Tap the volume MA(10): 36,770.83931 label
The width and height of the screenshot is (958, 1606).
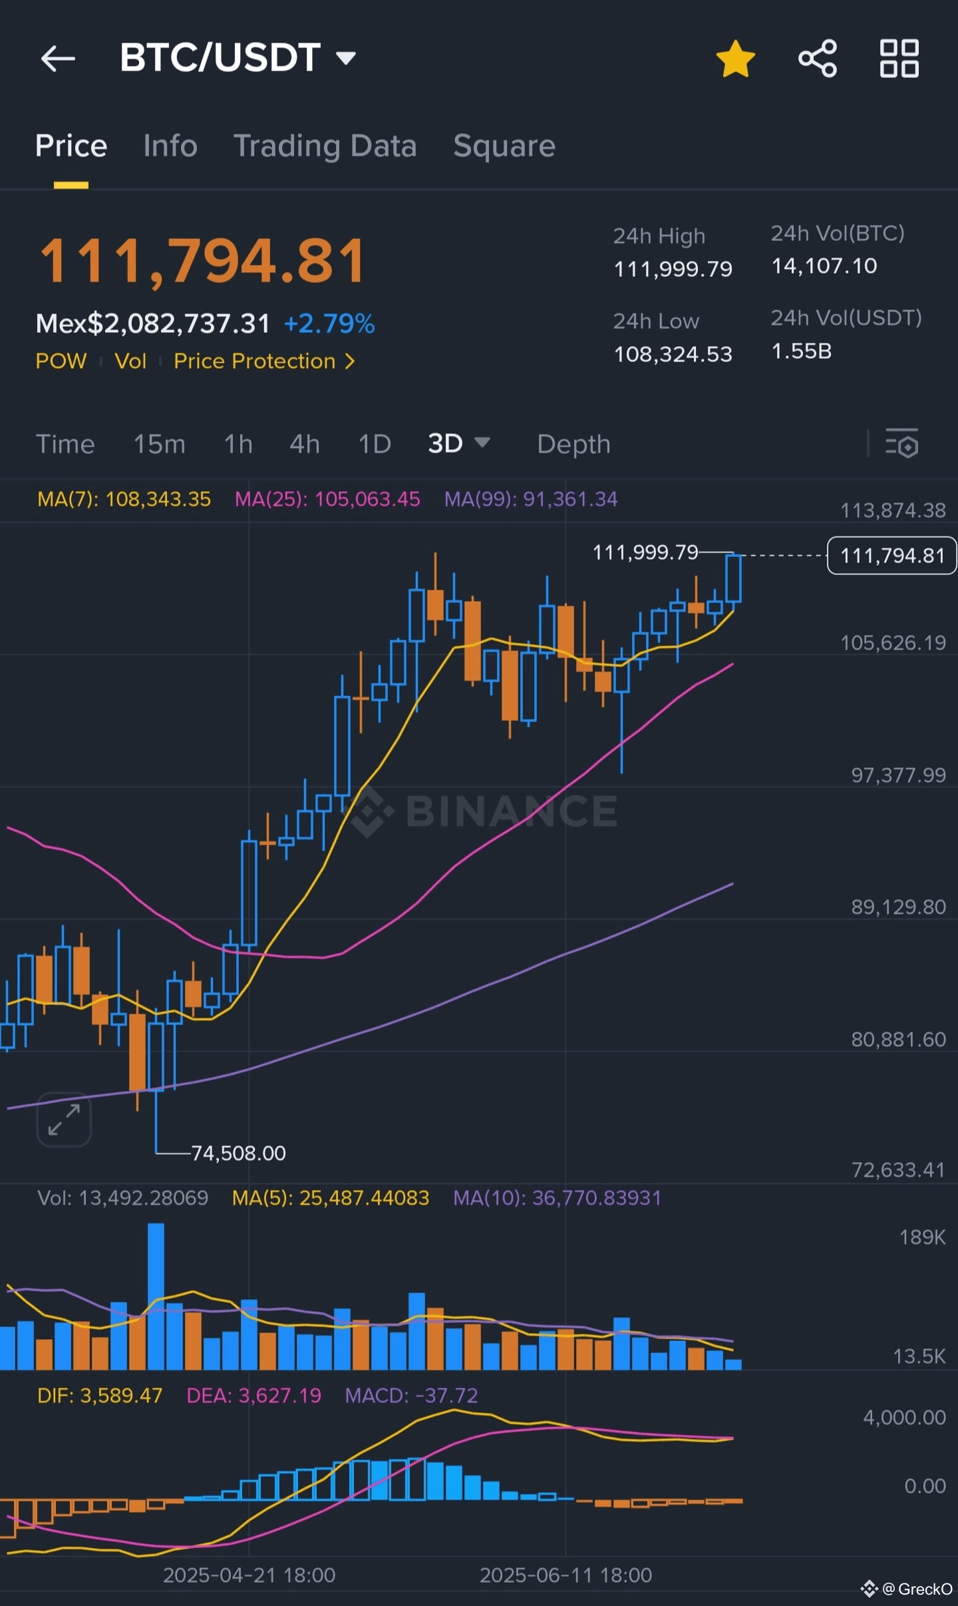pos(558,1198)
